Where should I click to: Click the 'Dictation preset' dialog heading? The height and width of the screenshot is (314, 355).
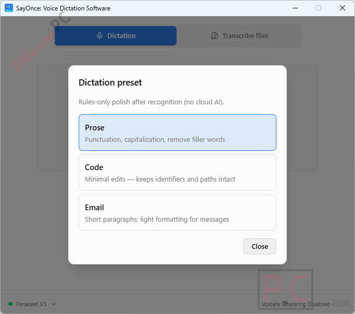pyautogui.click(x=110, y=82)
